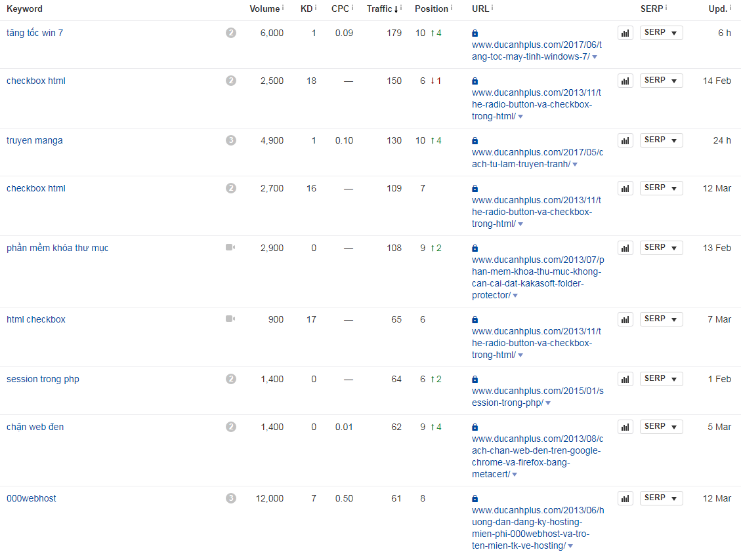Click the Position column header
The width and height of the screenshot is (741, 552).
point(431,9)
